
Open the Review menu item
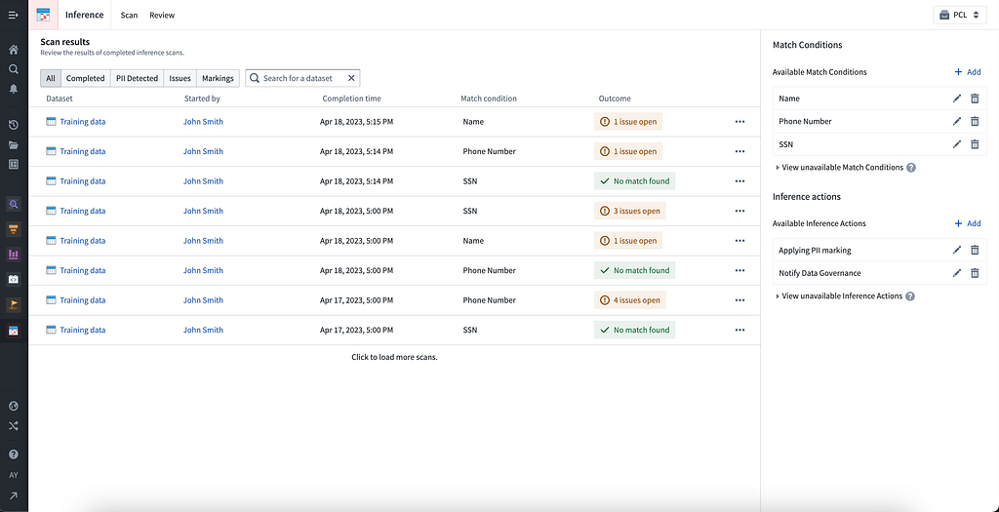(162, 15)
